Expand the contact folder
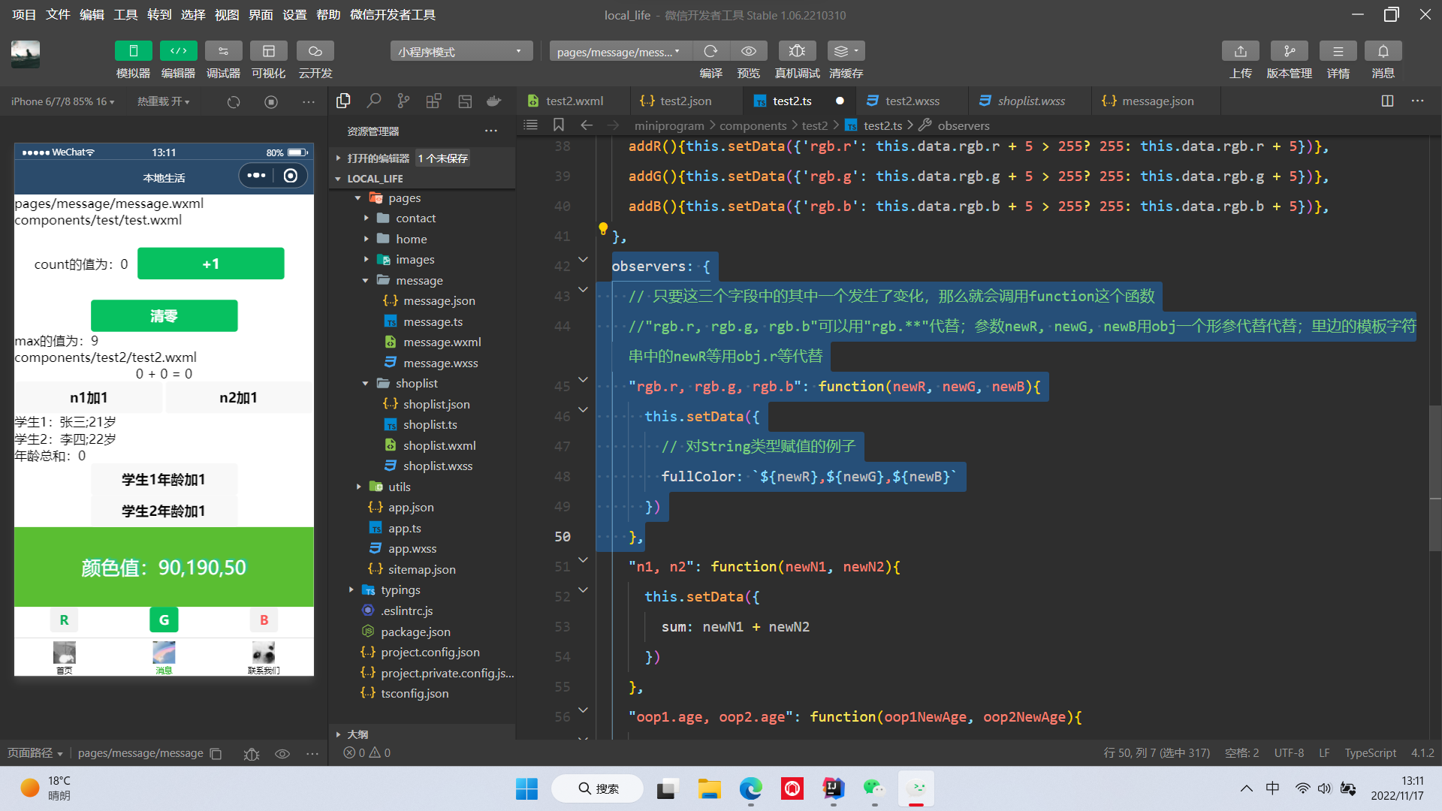The width and height of the screenshot is (1442, 811). pyautogui.click(x=415, y=219)
